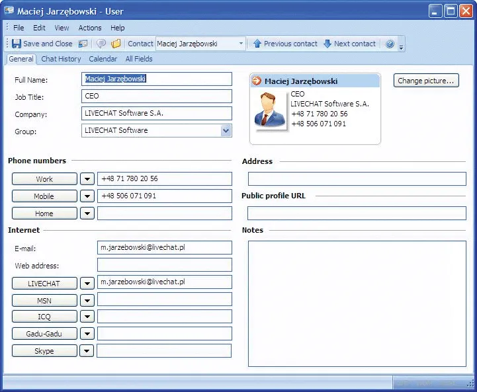The width and height of the screenshot is (477, 392).
Task: Click the Full Name input field
Action: (157, 79)
